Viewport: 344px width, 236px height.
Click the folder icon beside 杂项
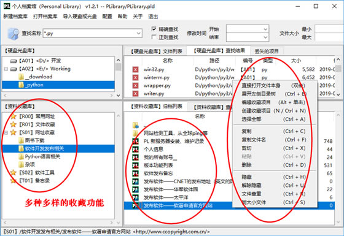(21, 164)
